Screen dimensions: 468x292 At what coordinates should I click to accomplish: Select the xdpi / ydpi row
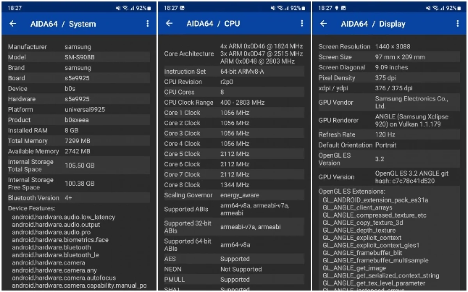(x=389, y=88)
